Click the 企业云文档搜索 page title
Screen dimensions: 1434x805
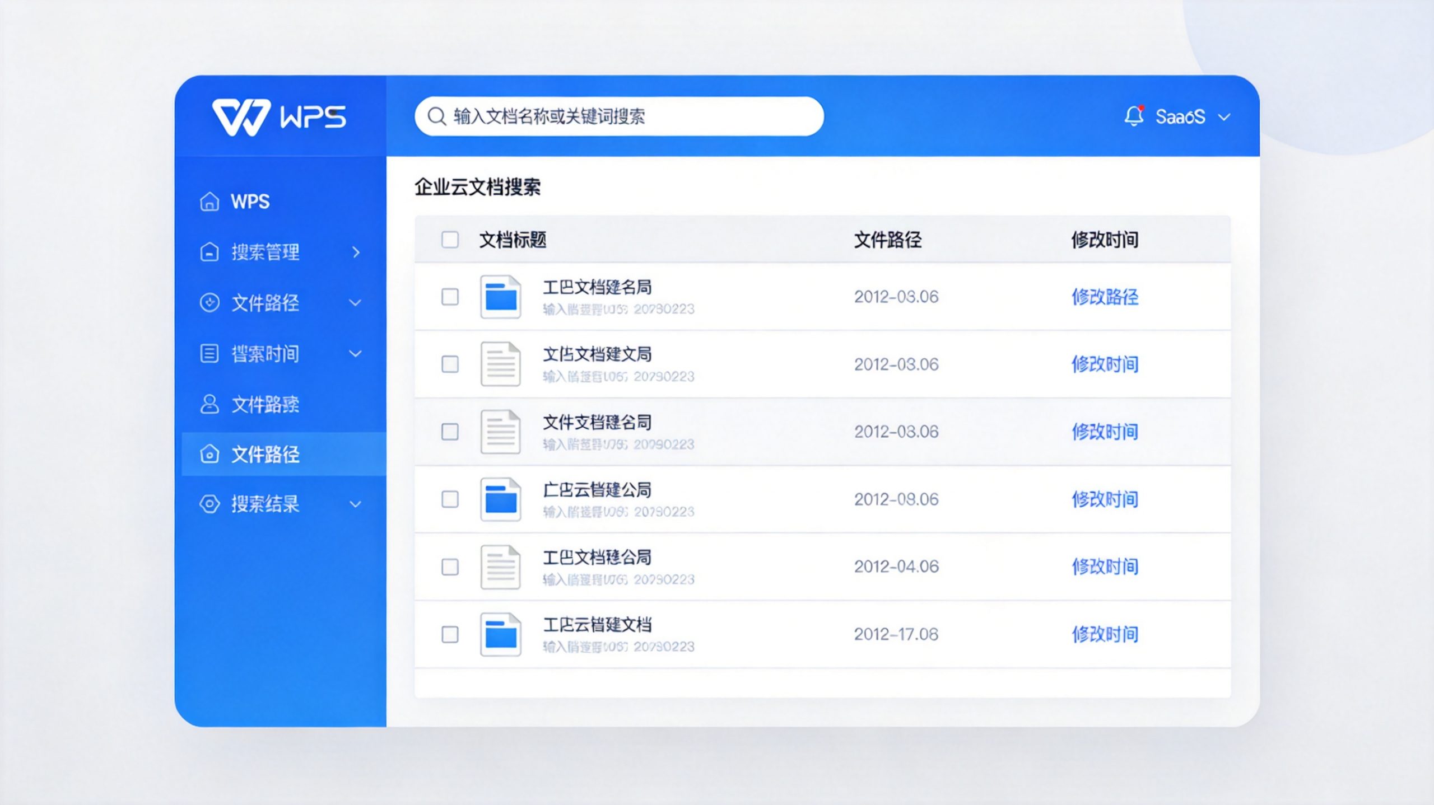coord(477,186)
